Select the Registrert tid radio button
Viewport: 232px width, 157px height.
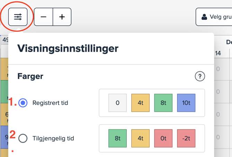23,103
